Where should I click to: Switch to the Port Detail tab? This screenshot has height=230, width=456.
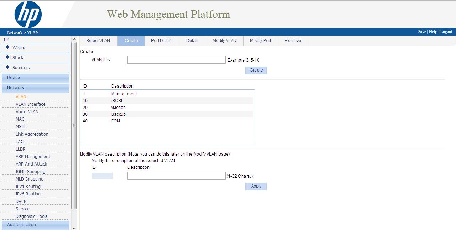tap(161, 41)
